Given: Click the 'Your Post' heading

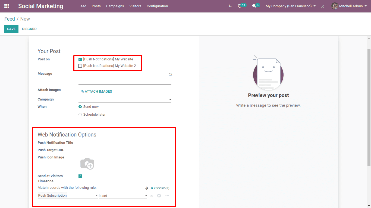Looking at the screenshot, I should click(x=49, y=51).
